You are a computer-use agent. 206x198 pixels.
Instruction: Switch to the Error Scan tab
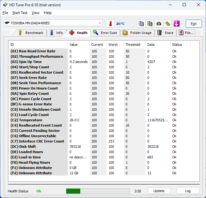pyautogui.click(x=105, y=33)
